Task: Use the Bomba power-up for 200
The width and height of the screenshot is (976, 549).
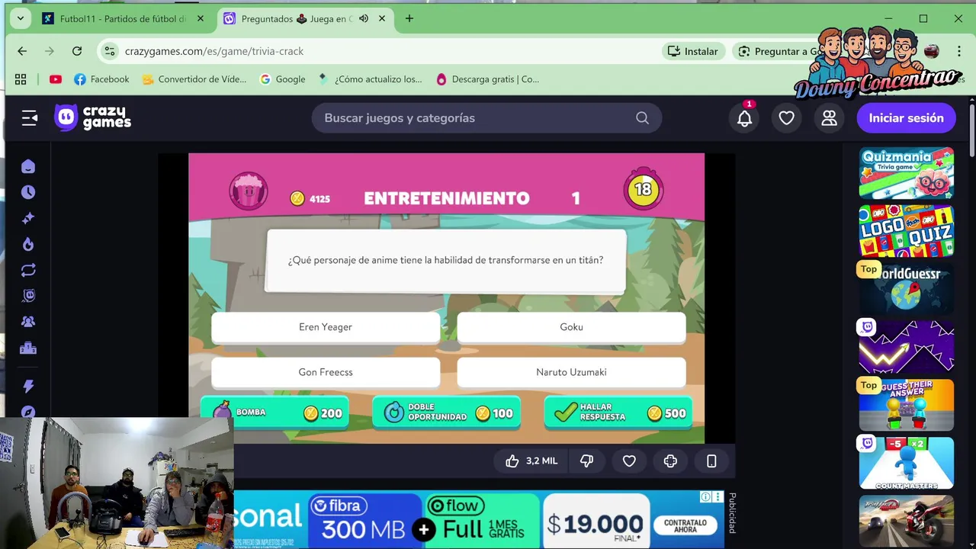Action: pos(274,413)
